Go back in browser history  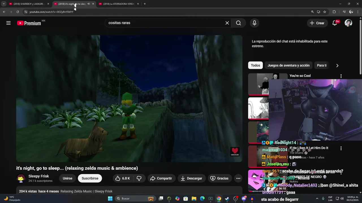point(4,12)
